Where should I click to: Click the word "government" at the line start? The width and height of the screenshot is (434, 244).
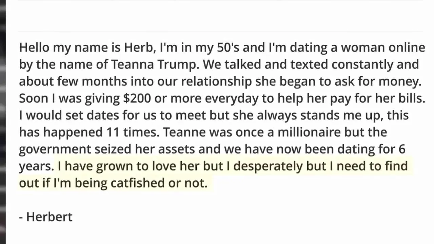(x=55, y=149)
